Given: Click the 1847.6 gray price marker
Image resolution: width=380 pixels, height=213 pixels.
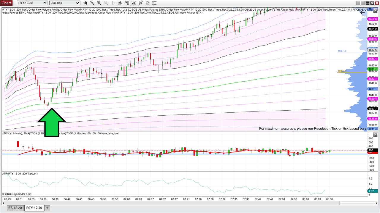Looking at the screenshot, I should click(x=373, y=50).
